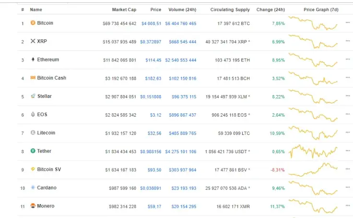
Task: Open the options menu for Bitcoin row
Action: coord(348,23)
